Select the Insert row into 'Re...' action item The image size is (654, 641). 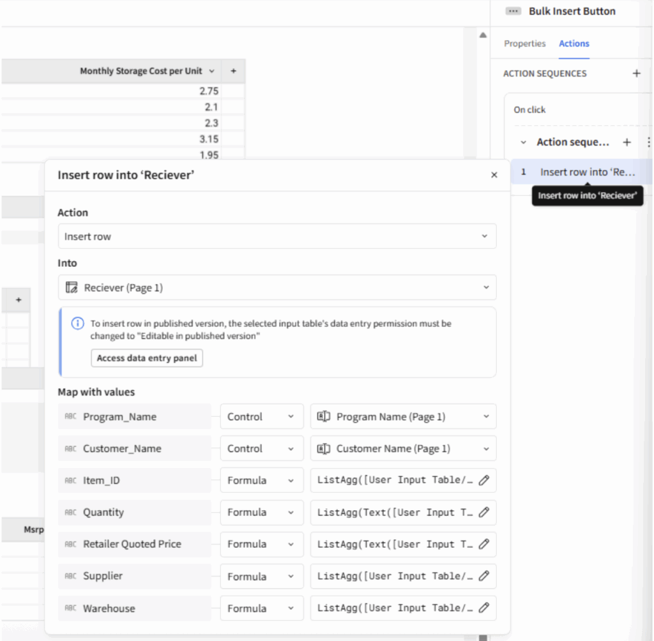click(x=586, y=172)
